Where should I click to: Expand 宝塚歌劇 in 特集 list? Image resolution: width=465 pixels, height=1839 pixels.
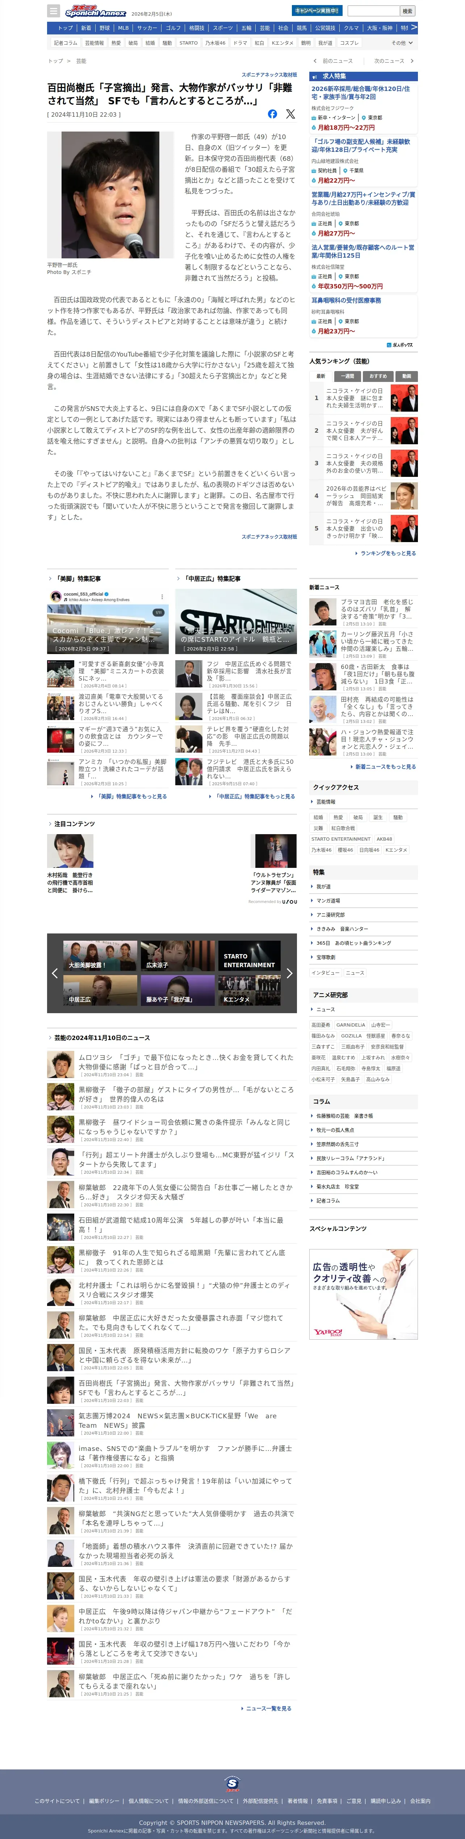point(364,957)
